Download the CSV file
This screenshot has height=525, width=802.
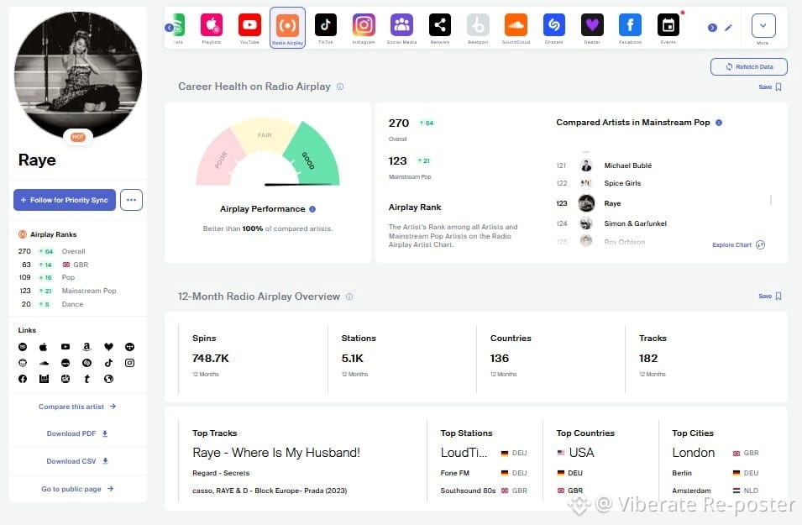77,461
